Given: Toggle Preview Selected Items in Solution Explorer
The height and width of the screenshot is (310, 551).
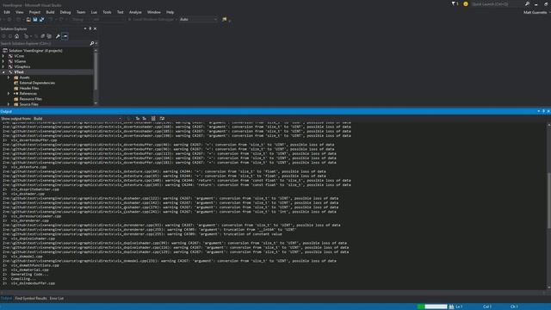Looking at the screenshot, I should [x=65, y=36].
